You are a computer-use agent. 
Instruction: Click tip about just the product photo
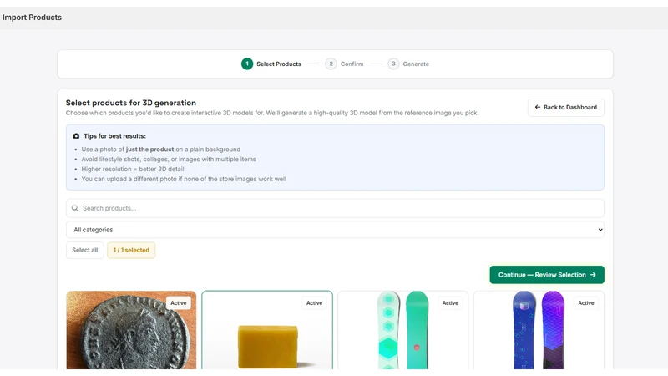(x=161, y=150)
